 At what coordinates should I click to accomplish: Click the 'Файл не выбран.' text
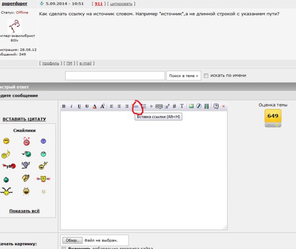tap(101, 240)
